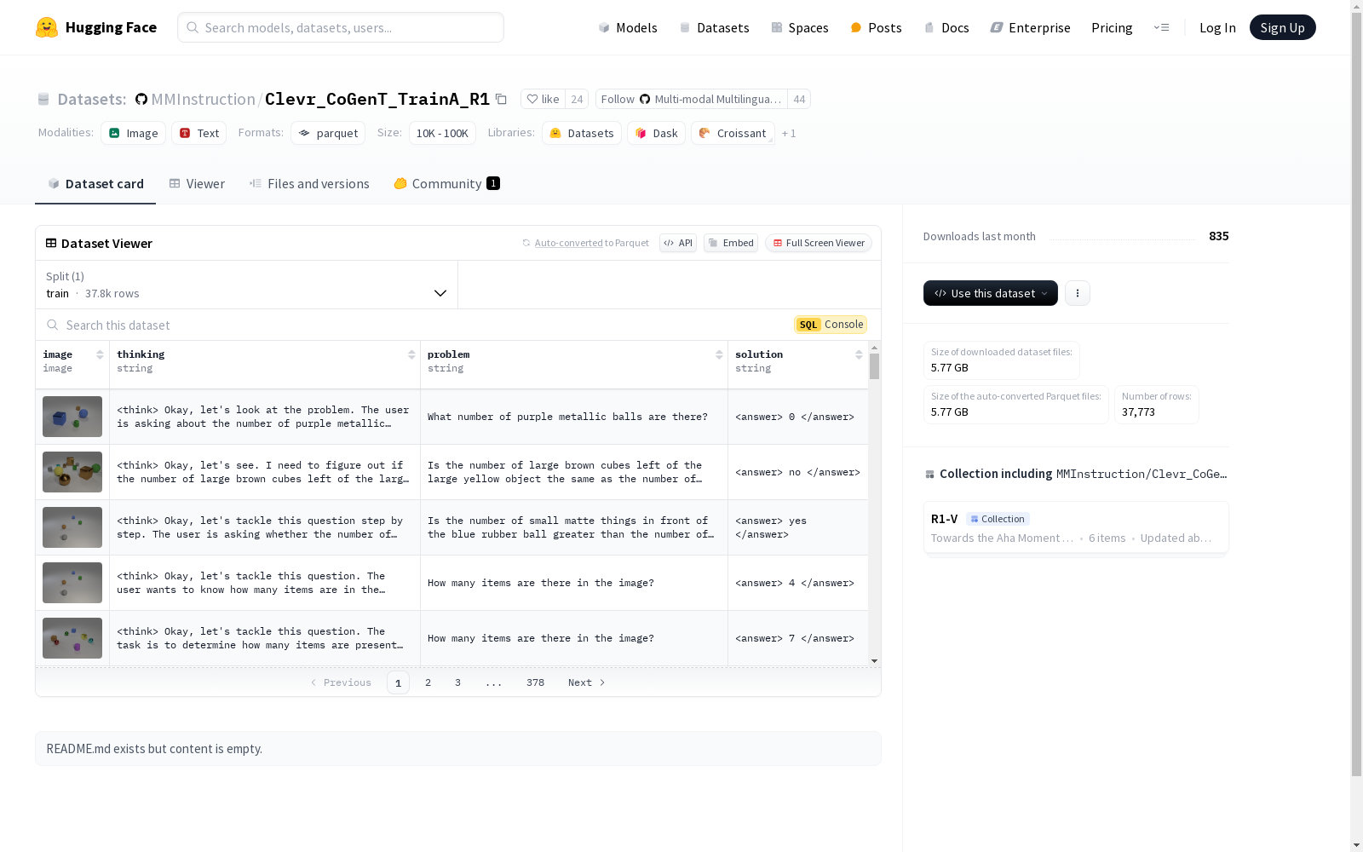Open the Auto-converted to Parquet link
This screenshot has height=852, width=1363.
click(568, 243)
